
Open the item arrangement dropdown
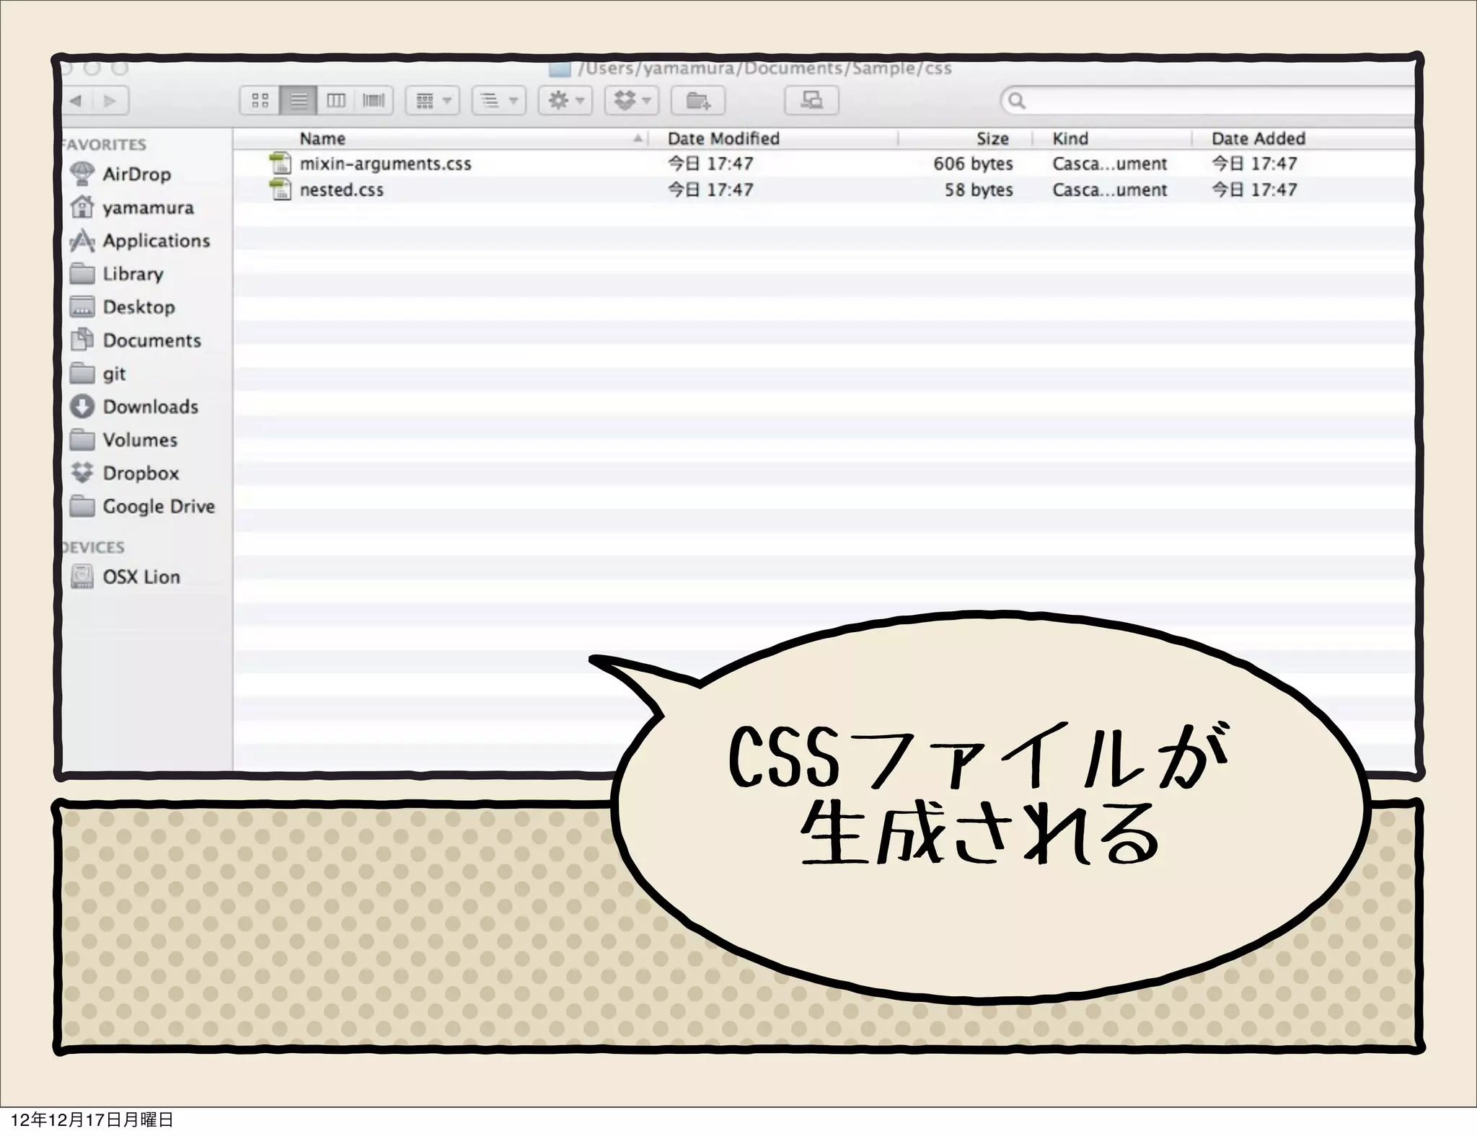pos(433,100)
